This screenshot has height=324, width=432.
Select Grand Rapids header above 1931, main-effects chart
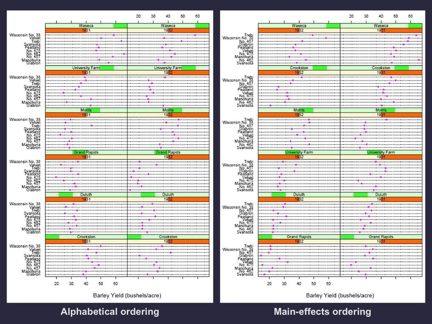[381, 237]
